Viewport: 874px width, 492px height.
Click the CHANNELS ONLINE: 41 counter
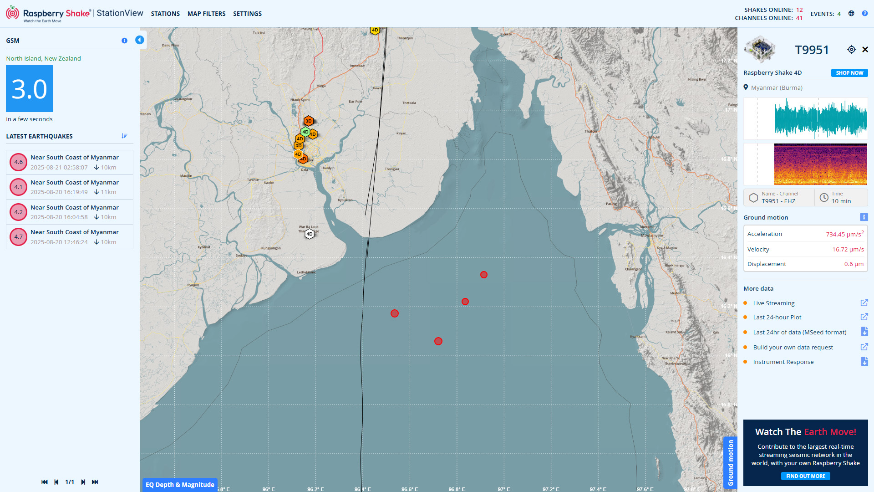coord(769,18)
